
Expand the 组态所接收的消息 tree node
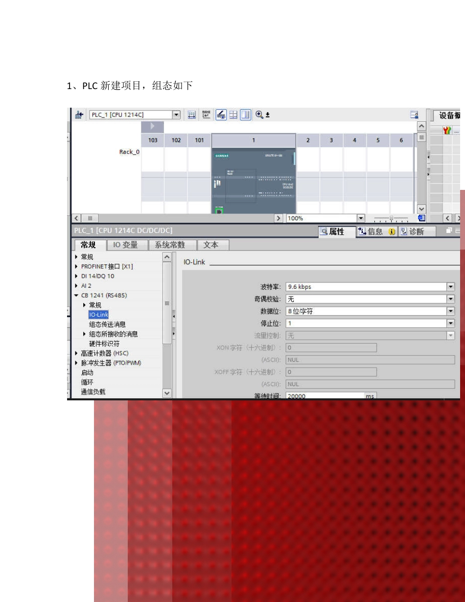pyautogui.click(x=85, y=334)
